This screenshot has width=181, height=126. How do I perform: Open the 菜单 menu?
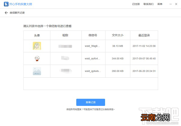coord(160,4)
